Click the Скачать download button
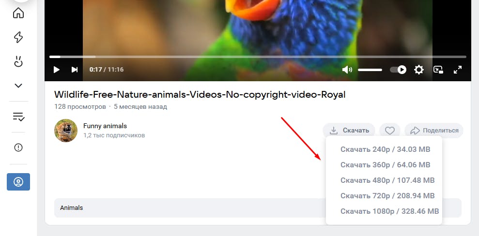Viewport: 479px width, 236px height. coord(349,131)
